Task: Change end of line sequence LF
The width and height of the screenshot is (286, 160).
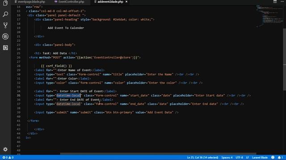Action: 247,157
